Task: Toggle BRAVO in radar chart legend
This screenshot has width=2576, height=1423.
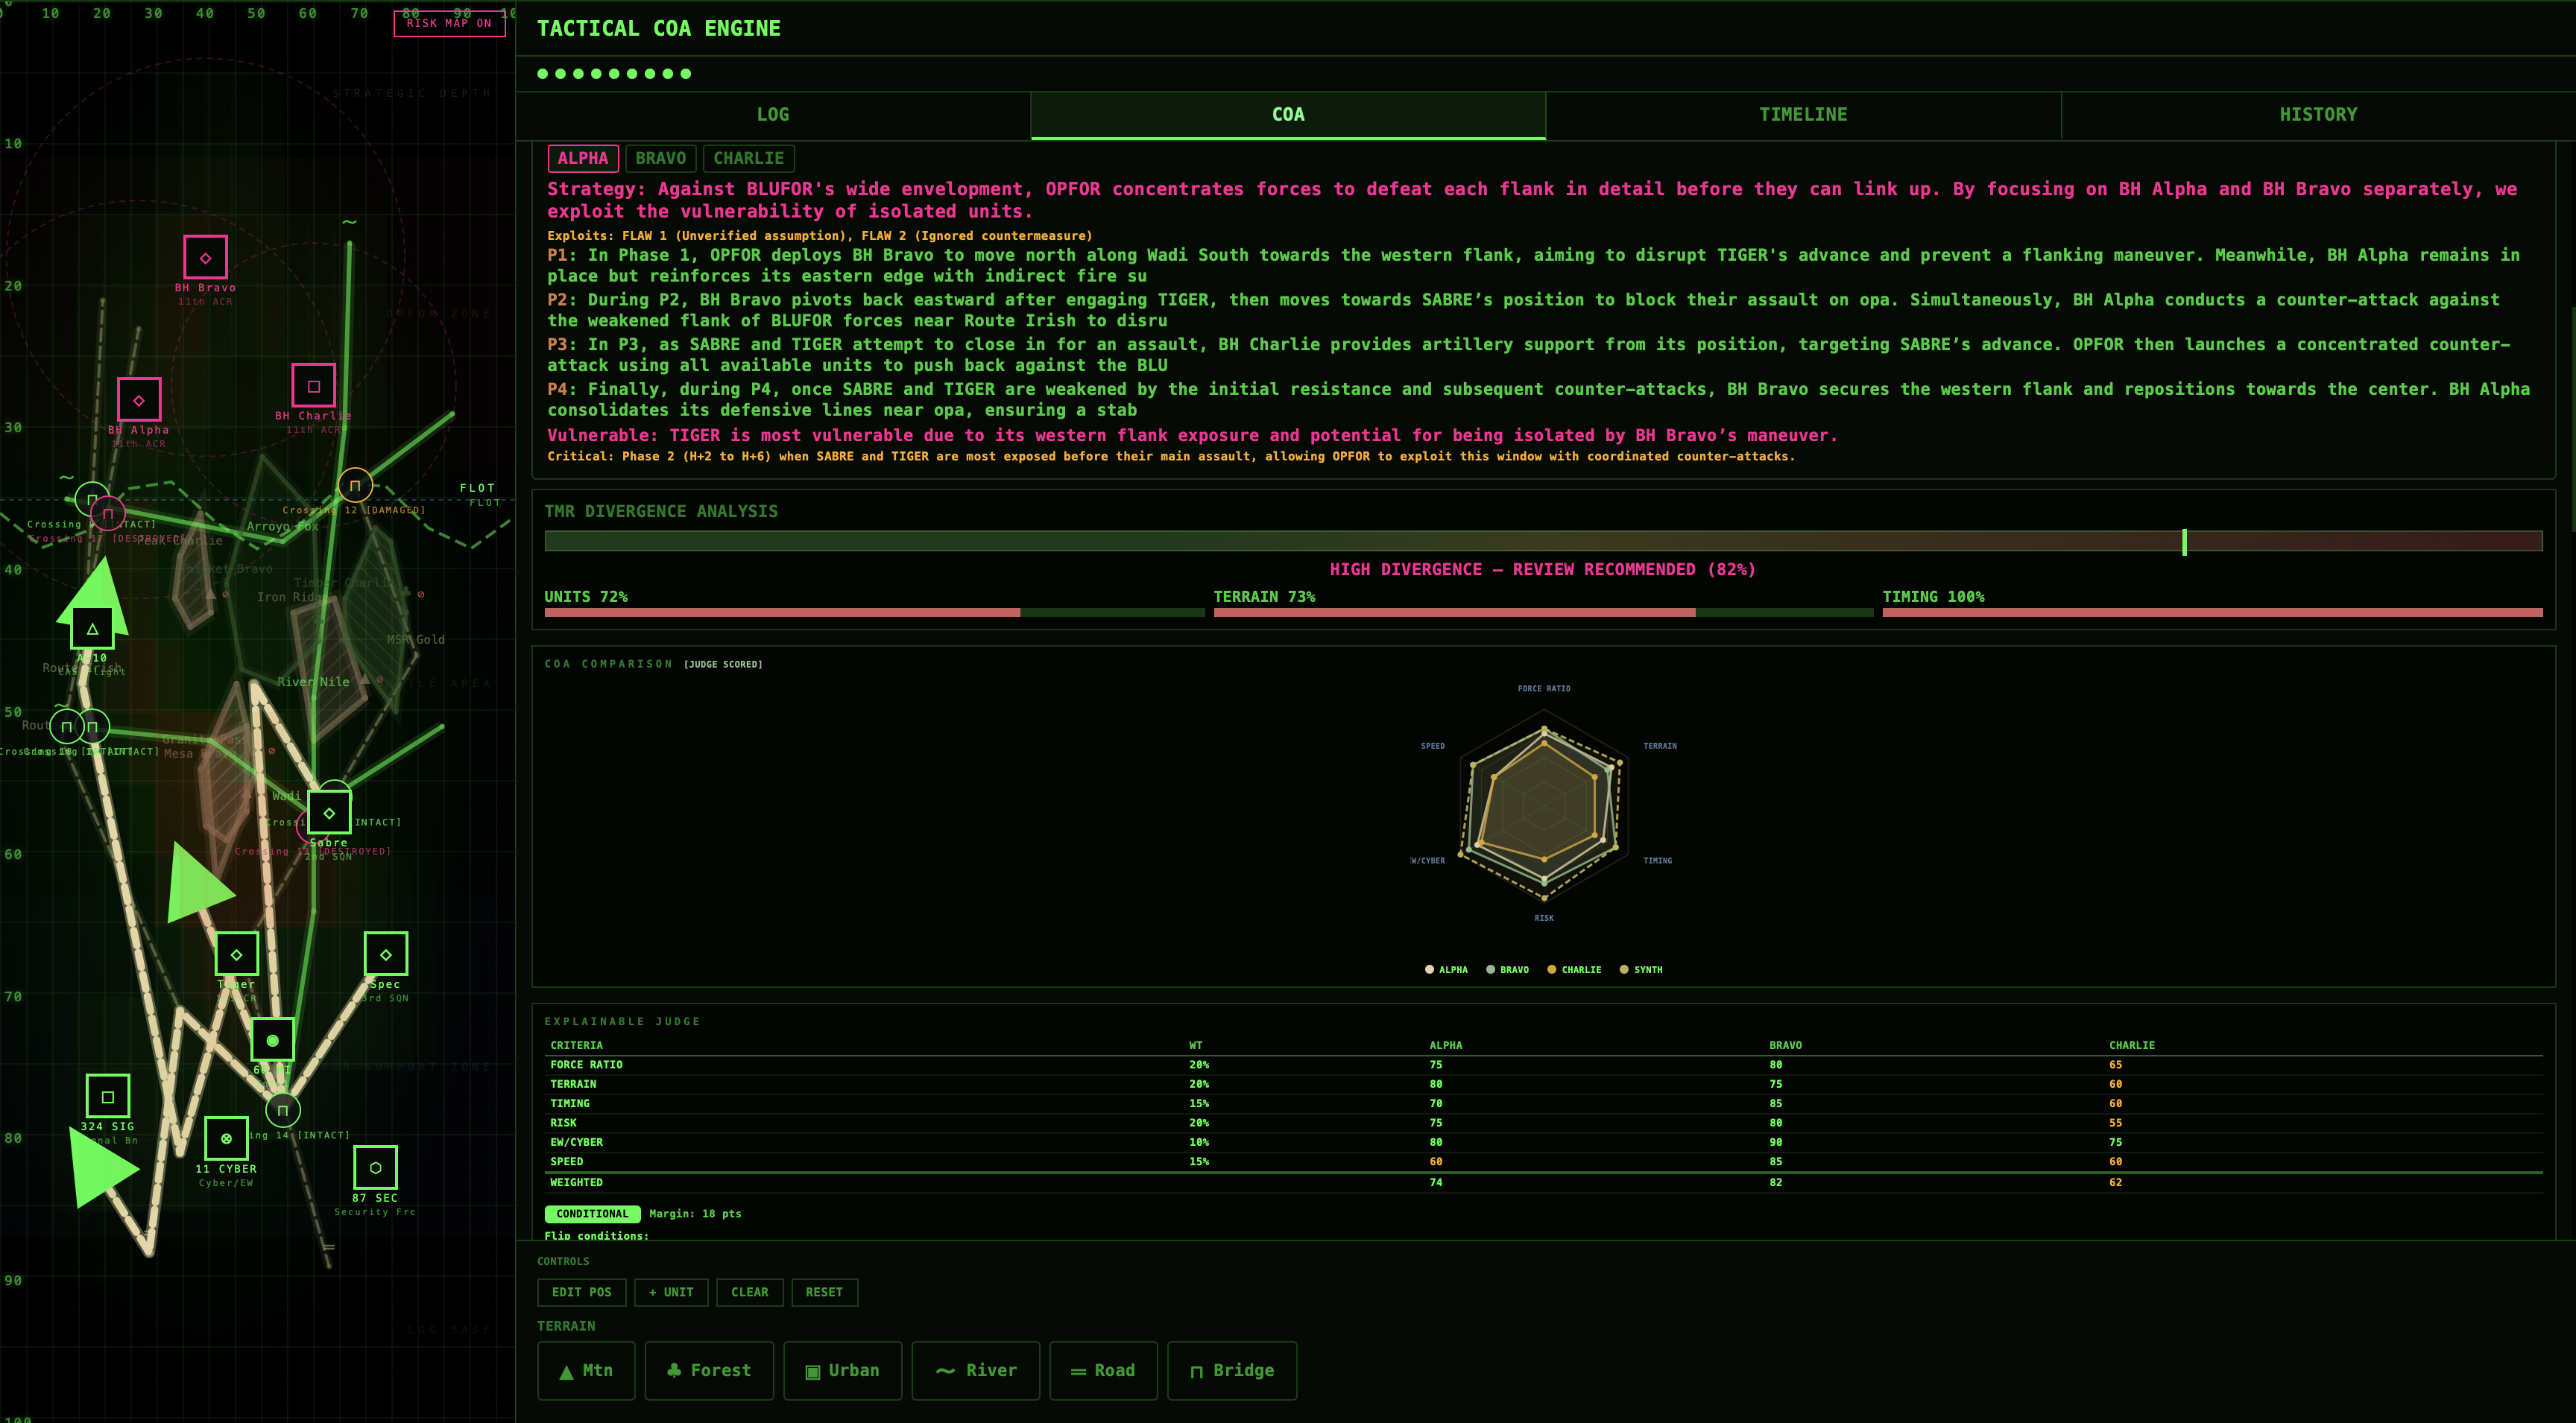Action: point(1507,969)
